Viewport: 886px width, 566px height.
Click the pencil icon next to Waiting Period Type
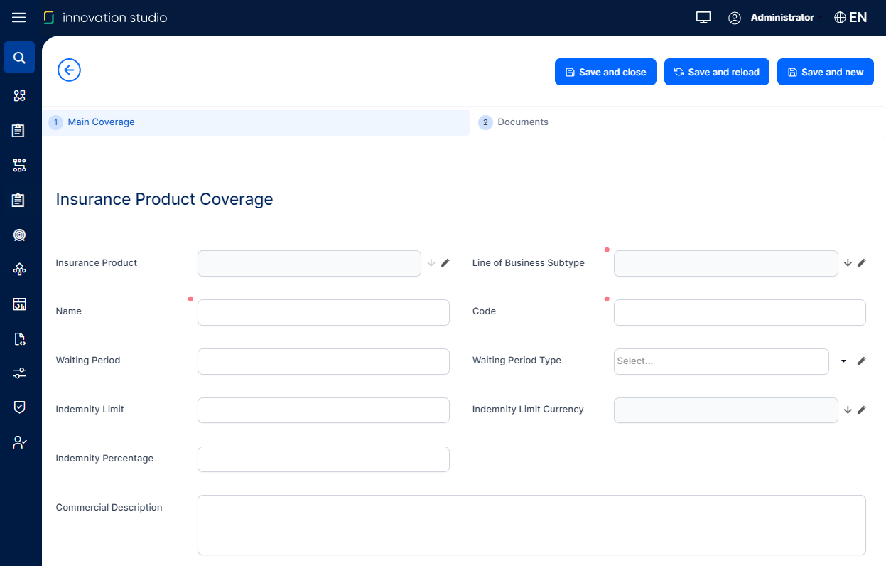click(862, 361)
